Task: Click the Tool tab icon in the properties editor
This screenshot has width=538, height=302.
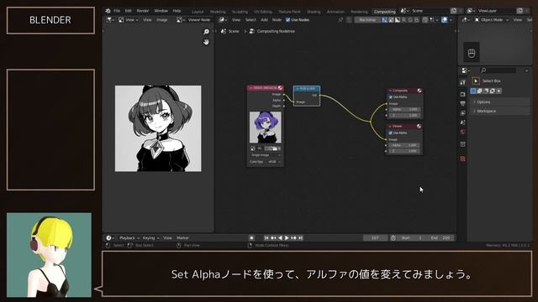Action: 463,82
